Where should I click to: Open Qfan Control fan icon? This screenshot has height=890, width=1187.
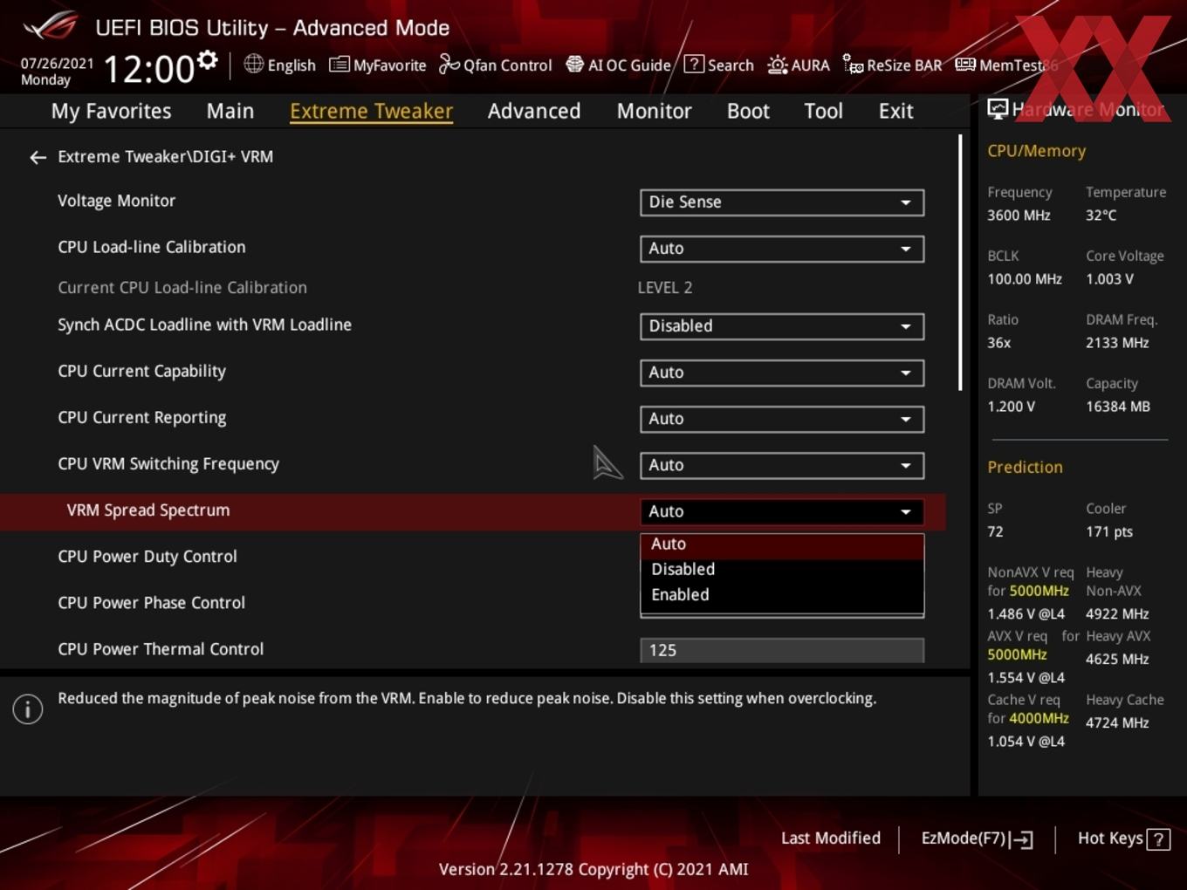coord(449,64)
